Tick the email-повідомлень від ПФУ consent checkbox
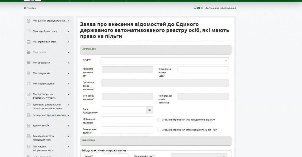302x157 pixels. pos(159,130)
